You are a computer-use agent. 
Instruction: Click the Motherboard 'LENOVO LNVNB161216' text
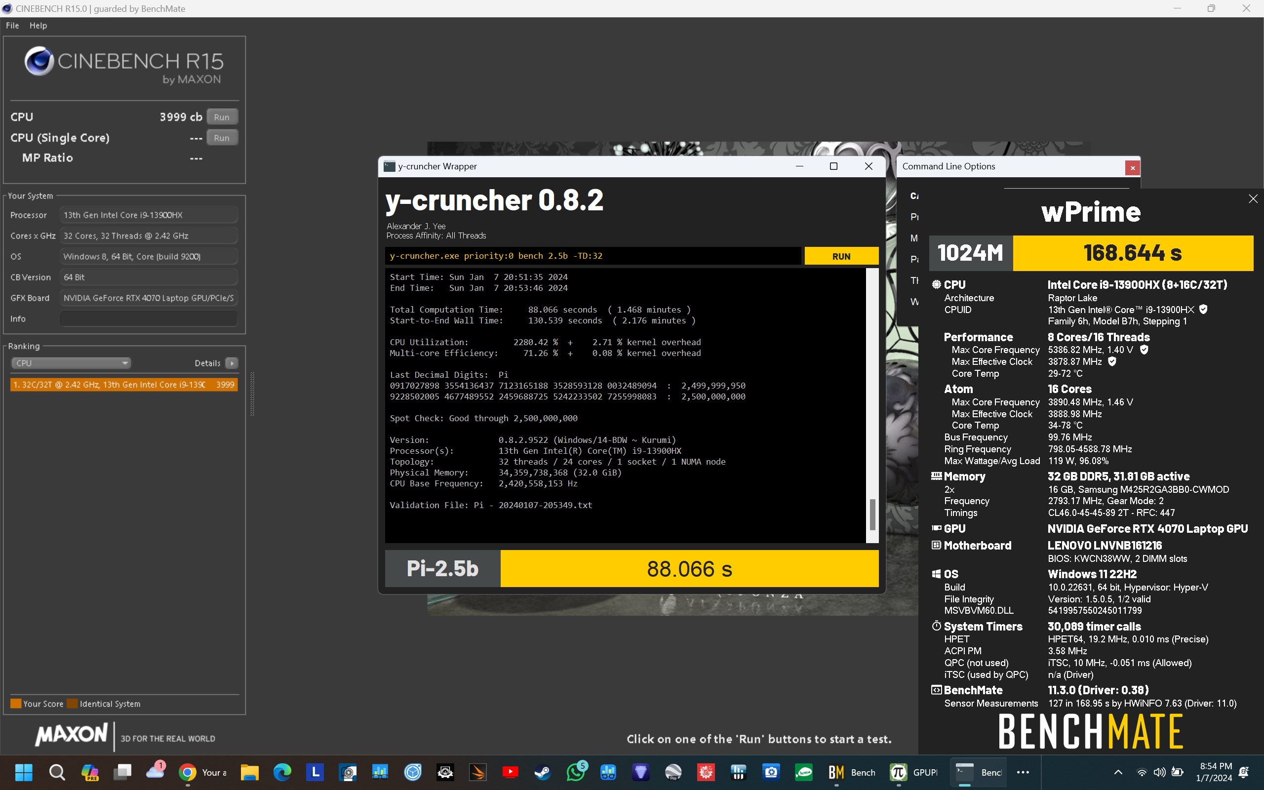click(x=1105, y=546)
